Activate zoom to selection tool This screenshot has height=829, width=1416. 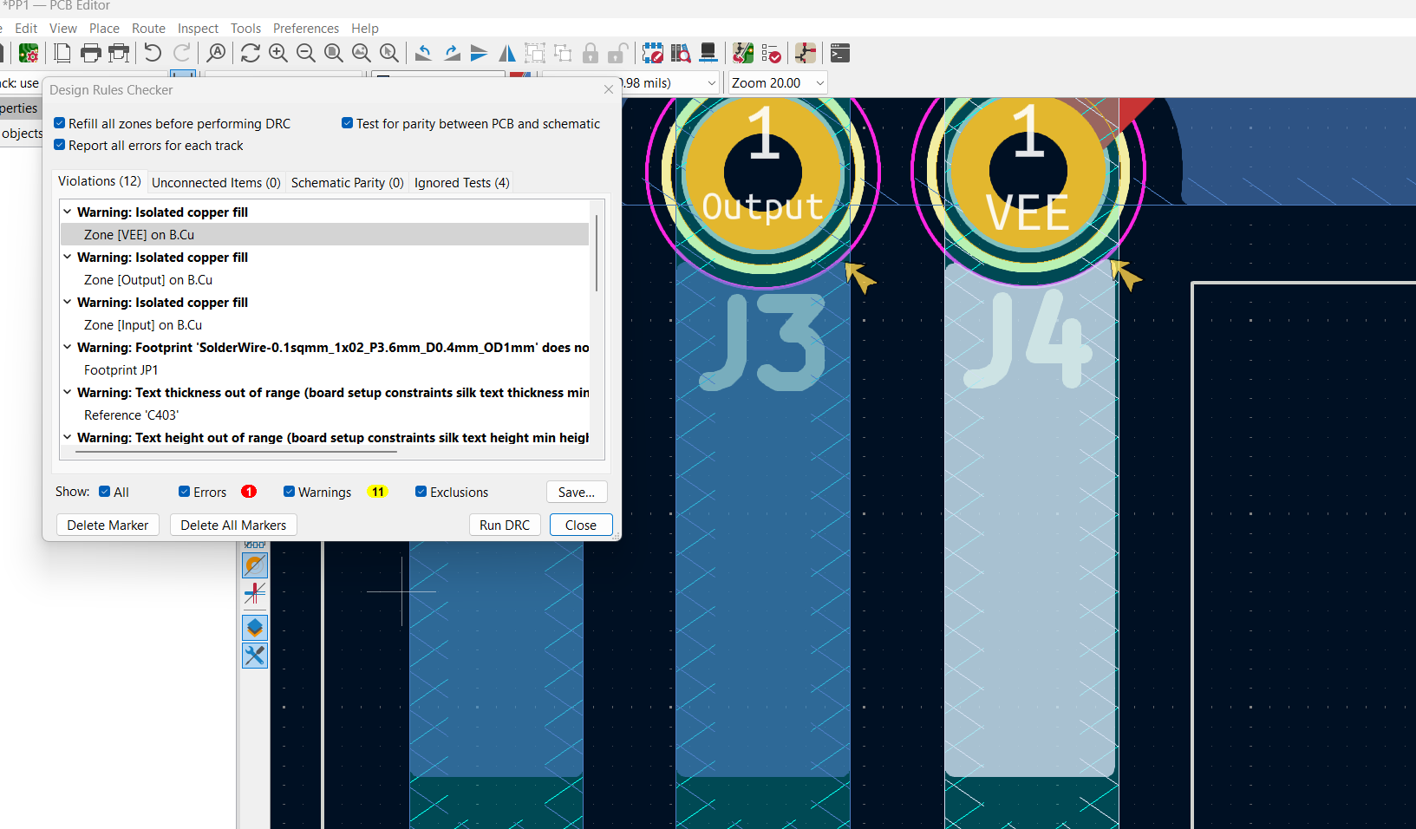click(389, 54)
